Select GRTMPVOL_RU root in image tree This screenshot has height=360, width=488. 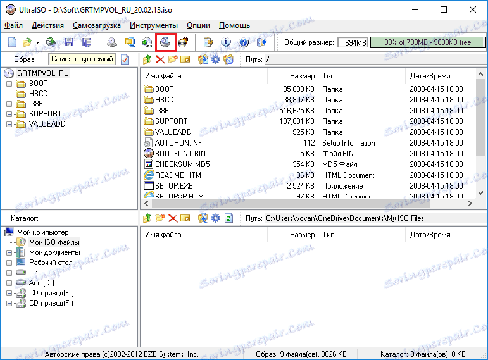(x=42, y=73)
